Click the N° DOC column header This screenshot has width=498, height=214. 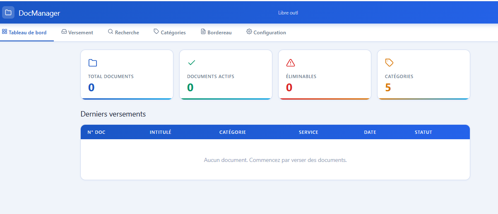96,132
